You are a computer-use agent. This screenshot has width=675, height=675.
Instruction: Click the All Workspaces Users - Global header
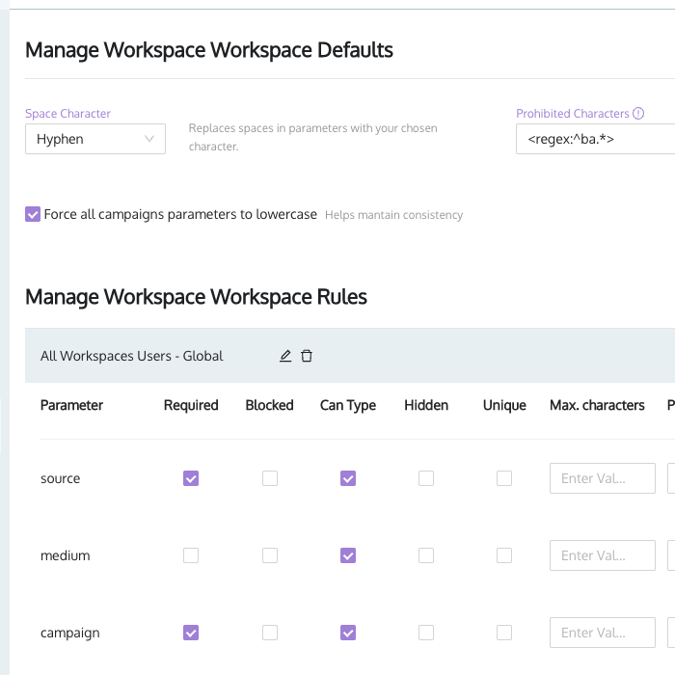click(x=132, y=356)
